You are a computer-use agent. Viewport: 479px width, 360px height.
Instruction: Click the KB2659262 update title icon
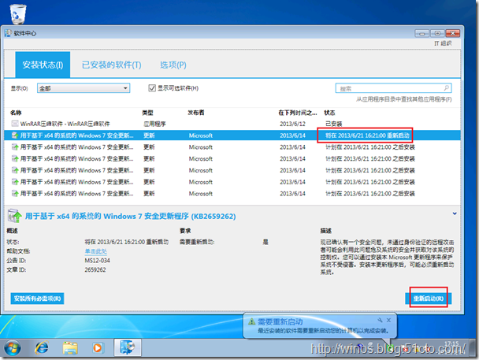click(x=14, y=216)
